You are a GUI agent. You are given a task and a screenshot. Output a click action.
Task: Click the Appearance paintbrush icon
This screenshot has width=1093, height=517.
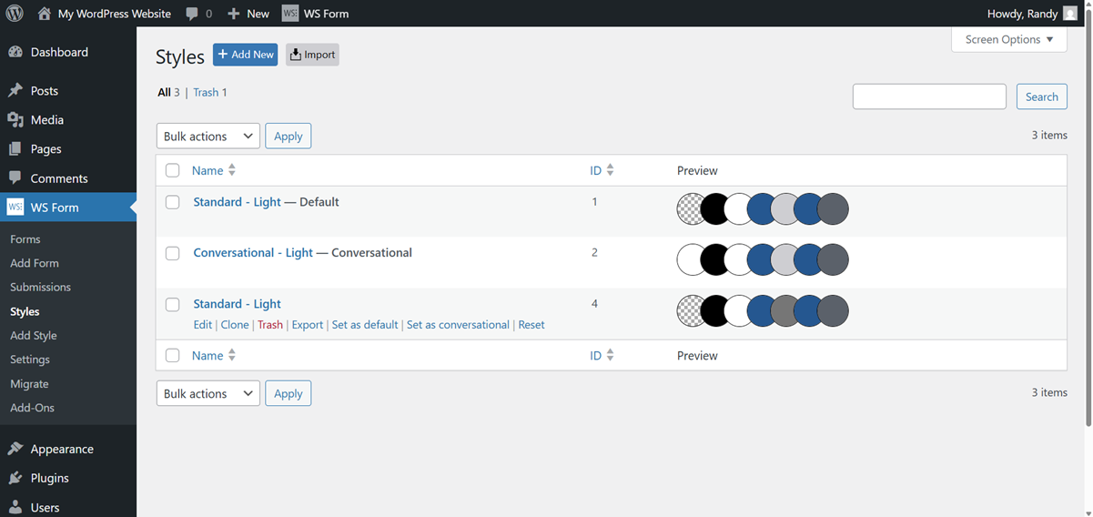15,449
